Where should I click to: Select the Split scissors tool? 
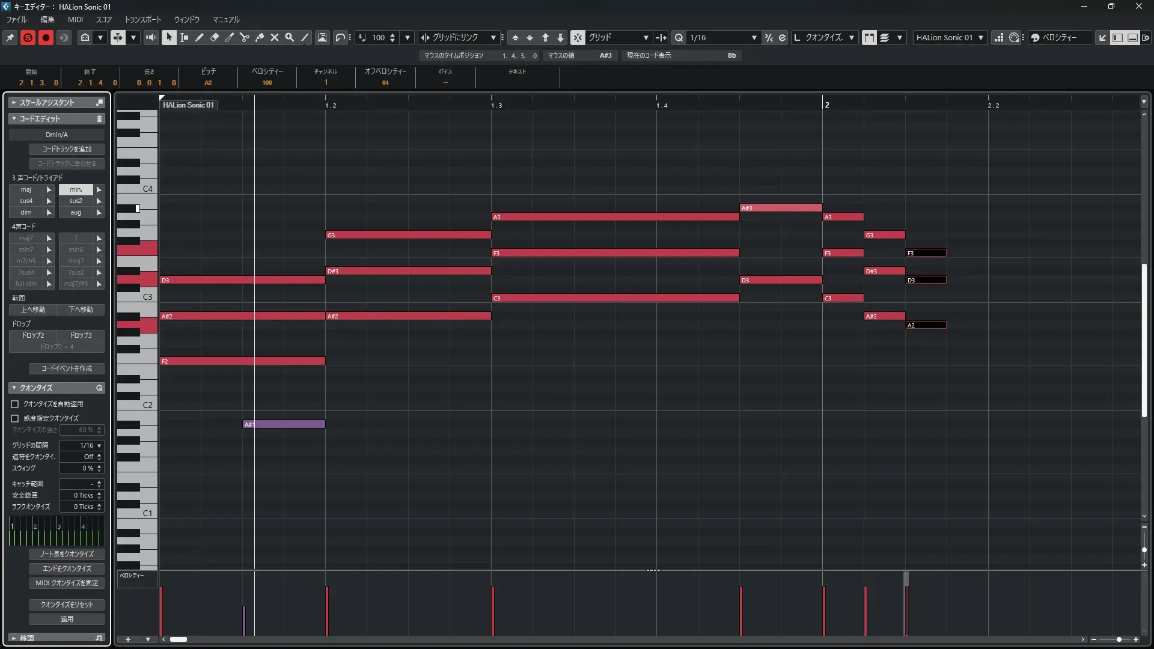tap(244, 37)
